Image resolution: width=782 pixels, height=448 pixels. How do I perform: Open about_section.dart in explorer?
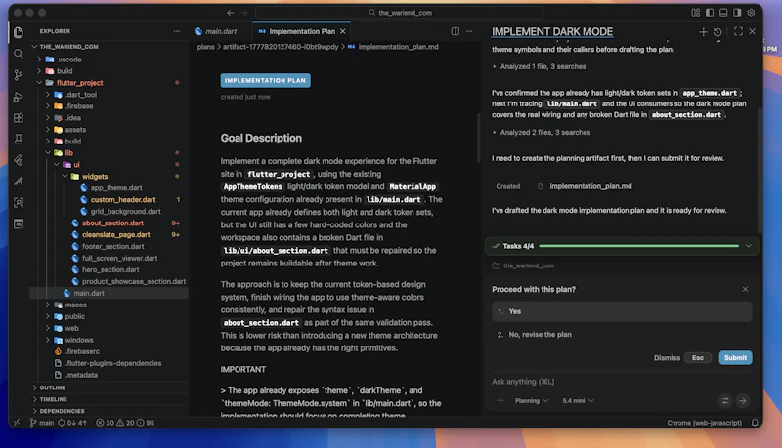tap(112, 223)
